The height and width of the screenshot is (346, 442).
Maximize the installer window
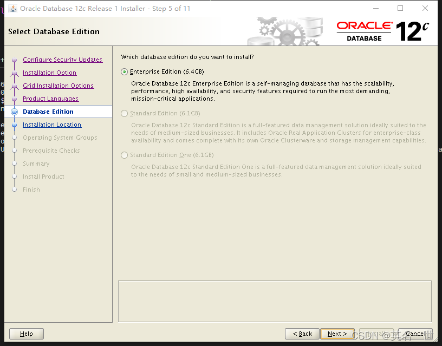(400, 9)
